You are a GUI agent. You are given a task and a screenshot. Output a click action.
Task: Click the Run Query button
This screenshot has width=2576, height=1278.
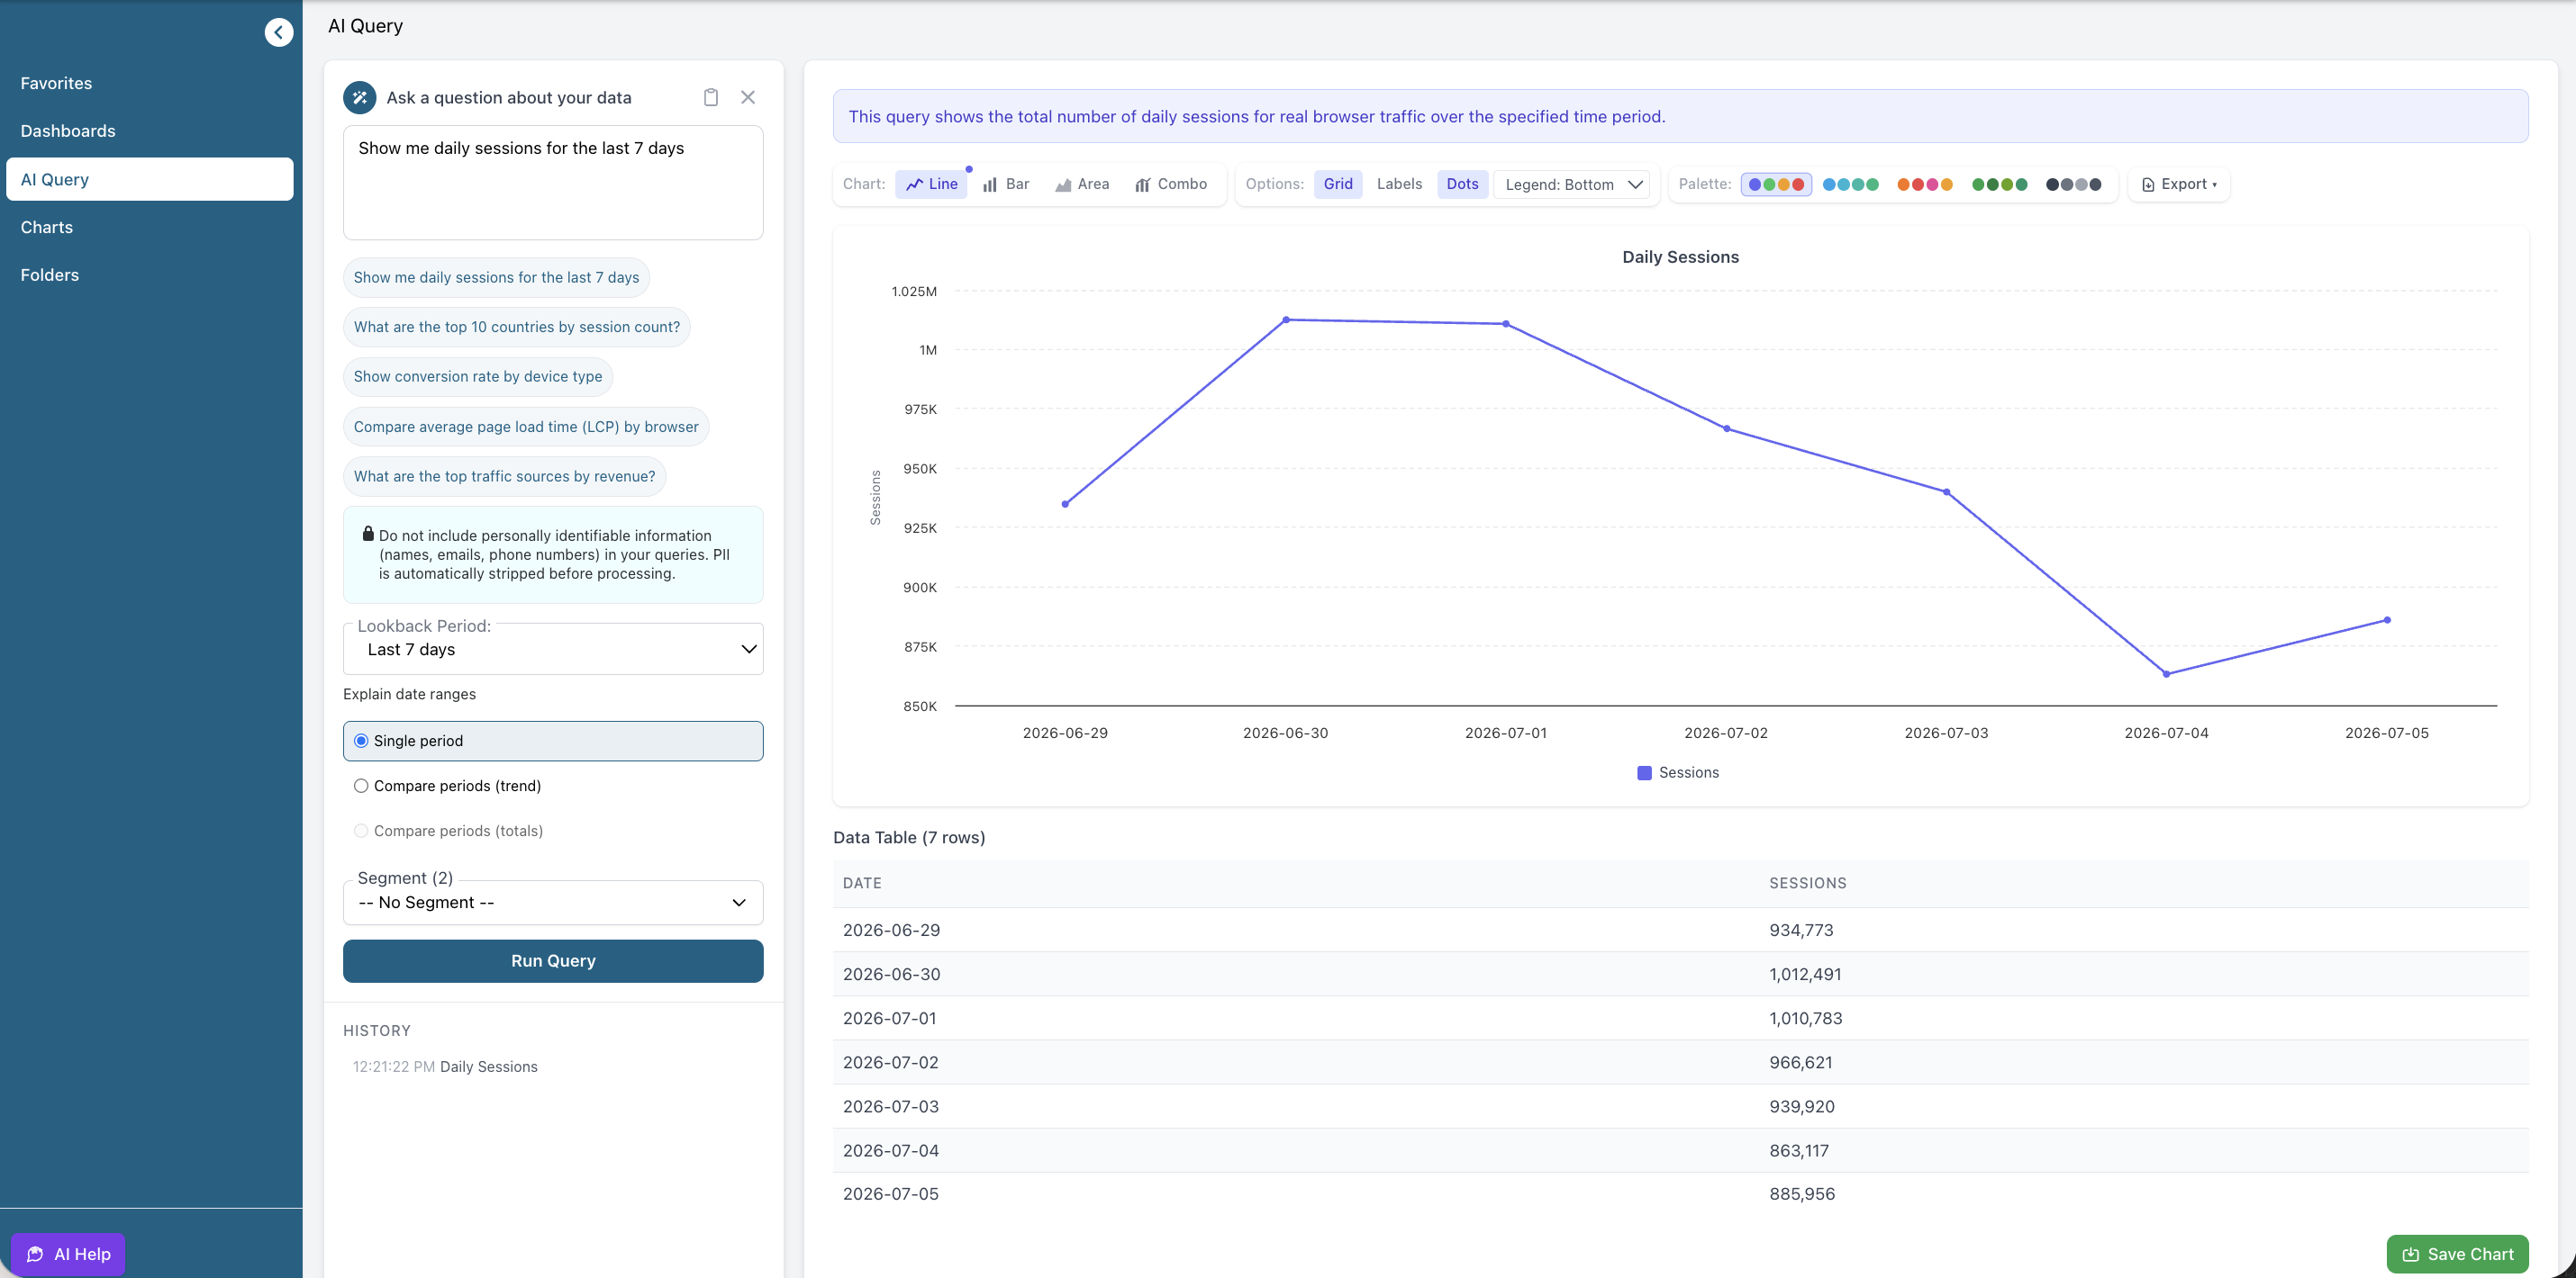[553, 961]
